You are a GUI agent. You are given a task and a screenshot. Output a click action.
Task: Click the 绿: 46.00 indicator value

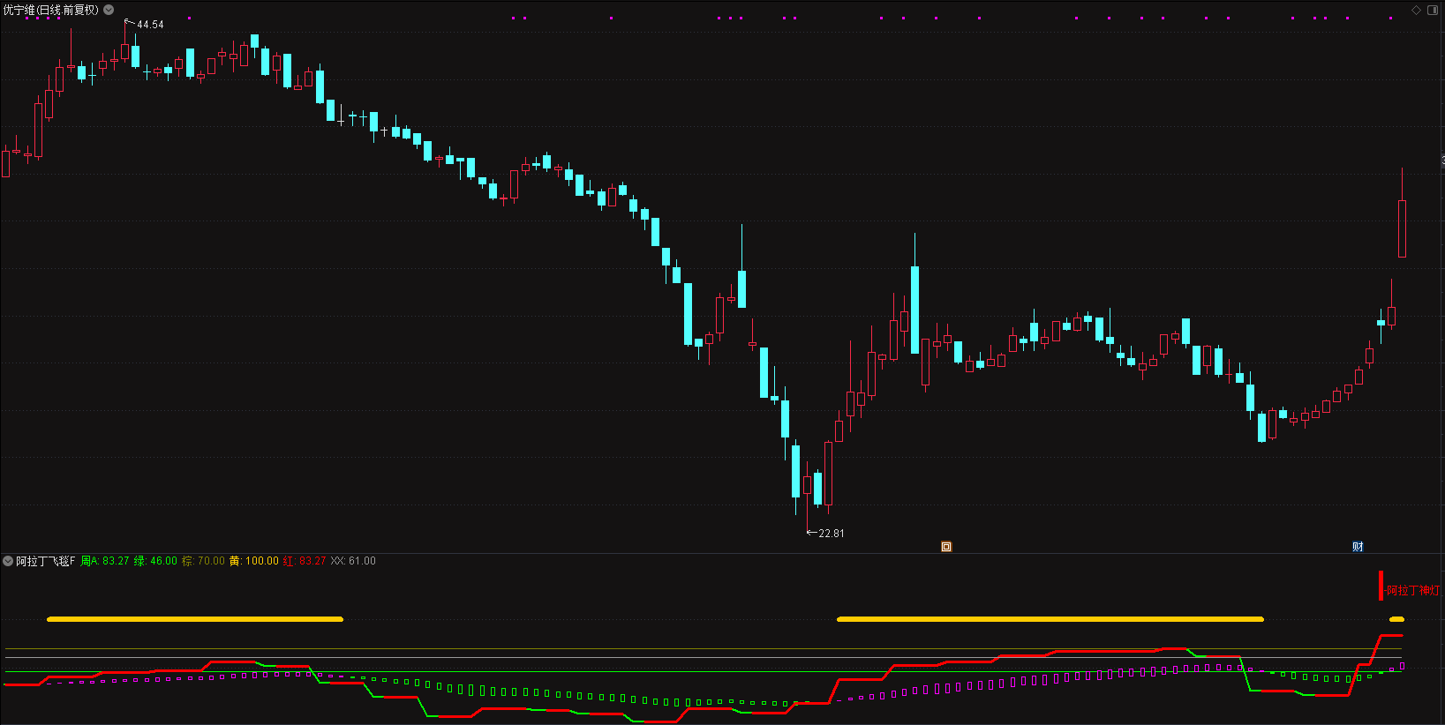155,561
